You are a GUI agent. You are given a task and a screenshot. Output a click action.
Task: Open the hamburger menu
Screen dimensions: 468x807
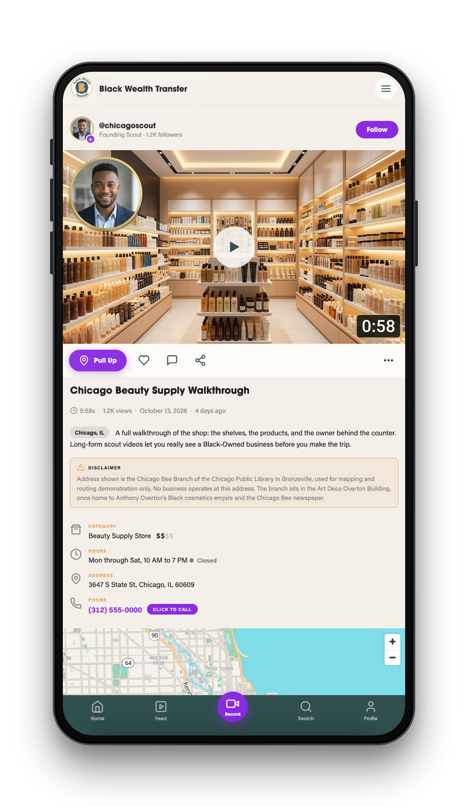(386, 89)
